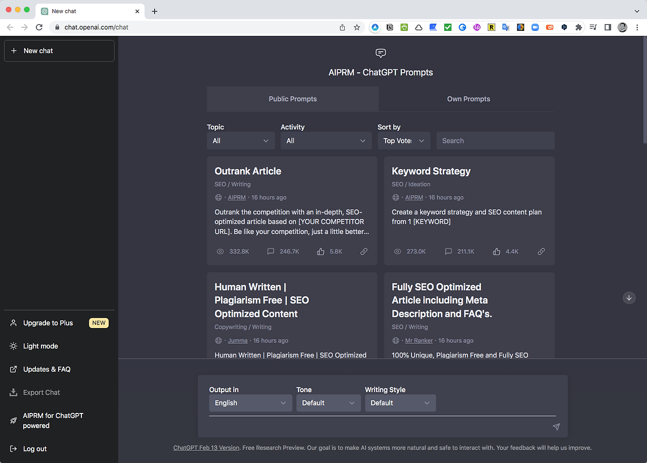Screen dimensions: 647x463
Task: Switch to Light mode
Action: click(x=40, y=346)
